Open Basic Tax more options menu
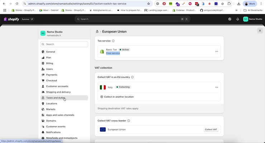Screen dimensions: 265x143 217,51
